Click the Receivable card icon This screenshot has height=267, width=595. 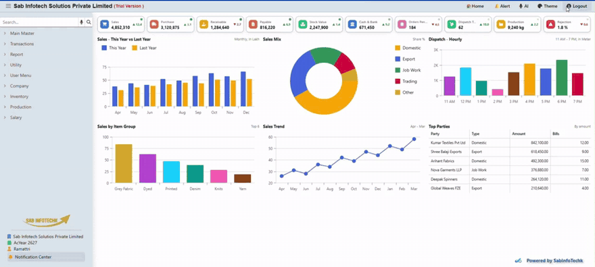click(204, 24)
